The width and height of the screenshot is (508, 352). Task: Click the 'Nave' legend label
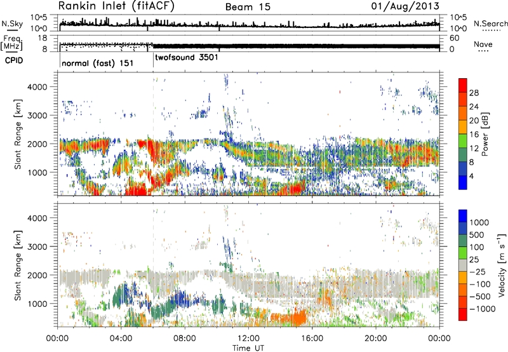click(x=483, y=44)
